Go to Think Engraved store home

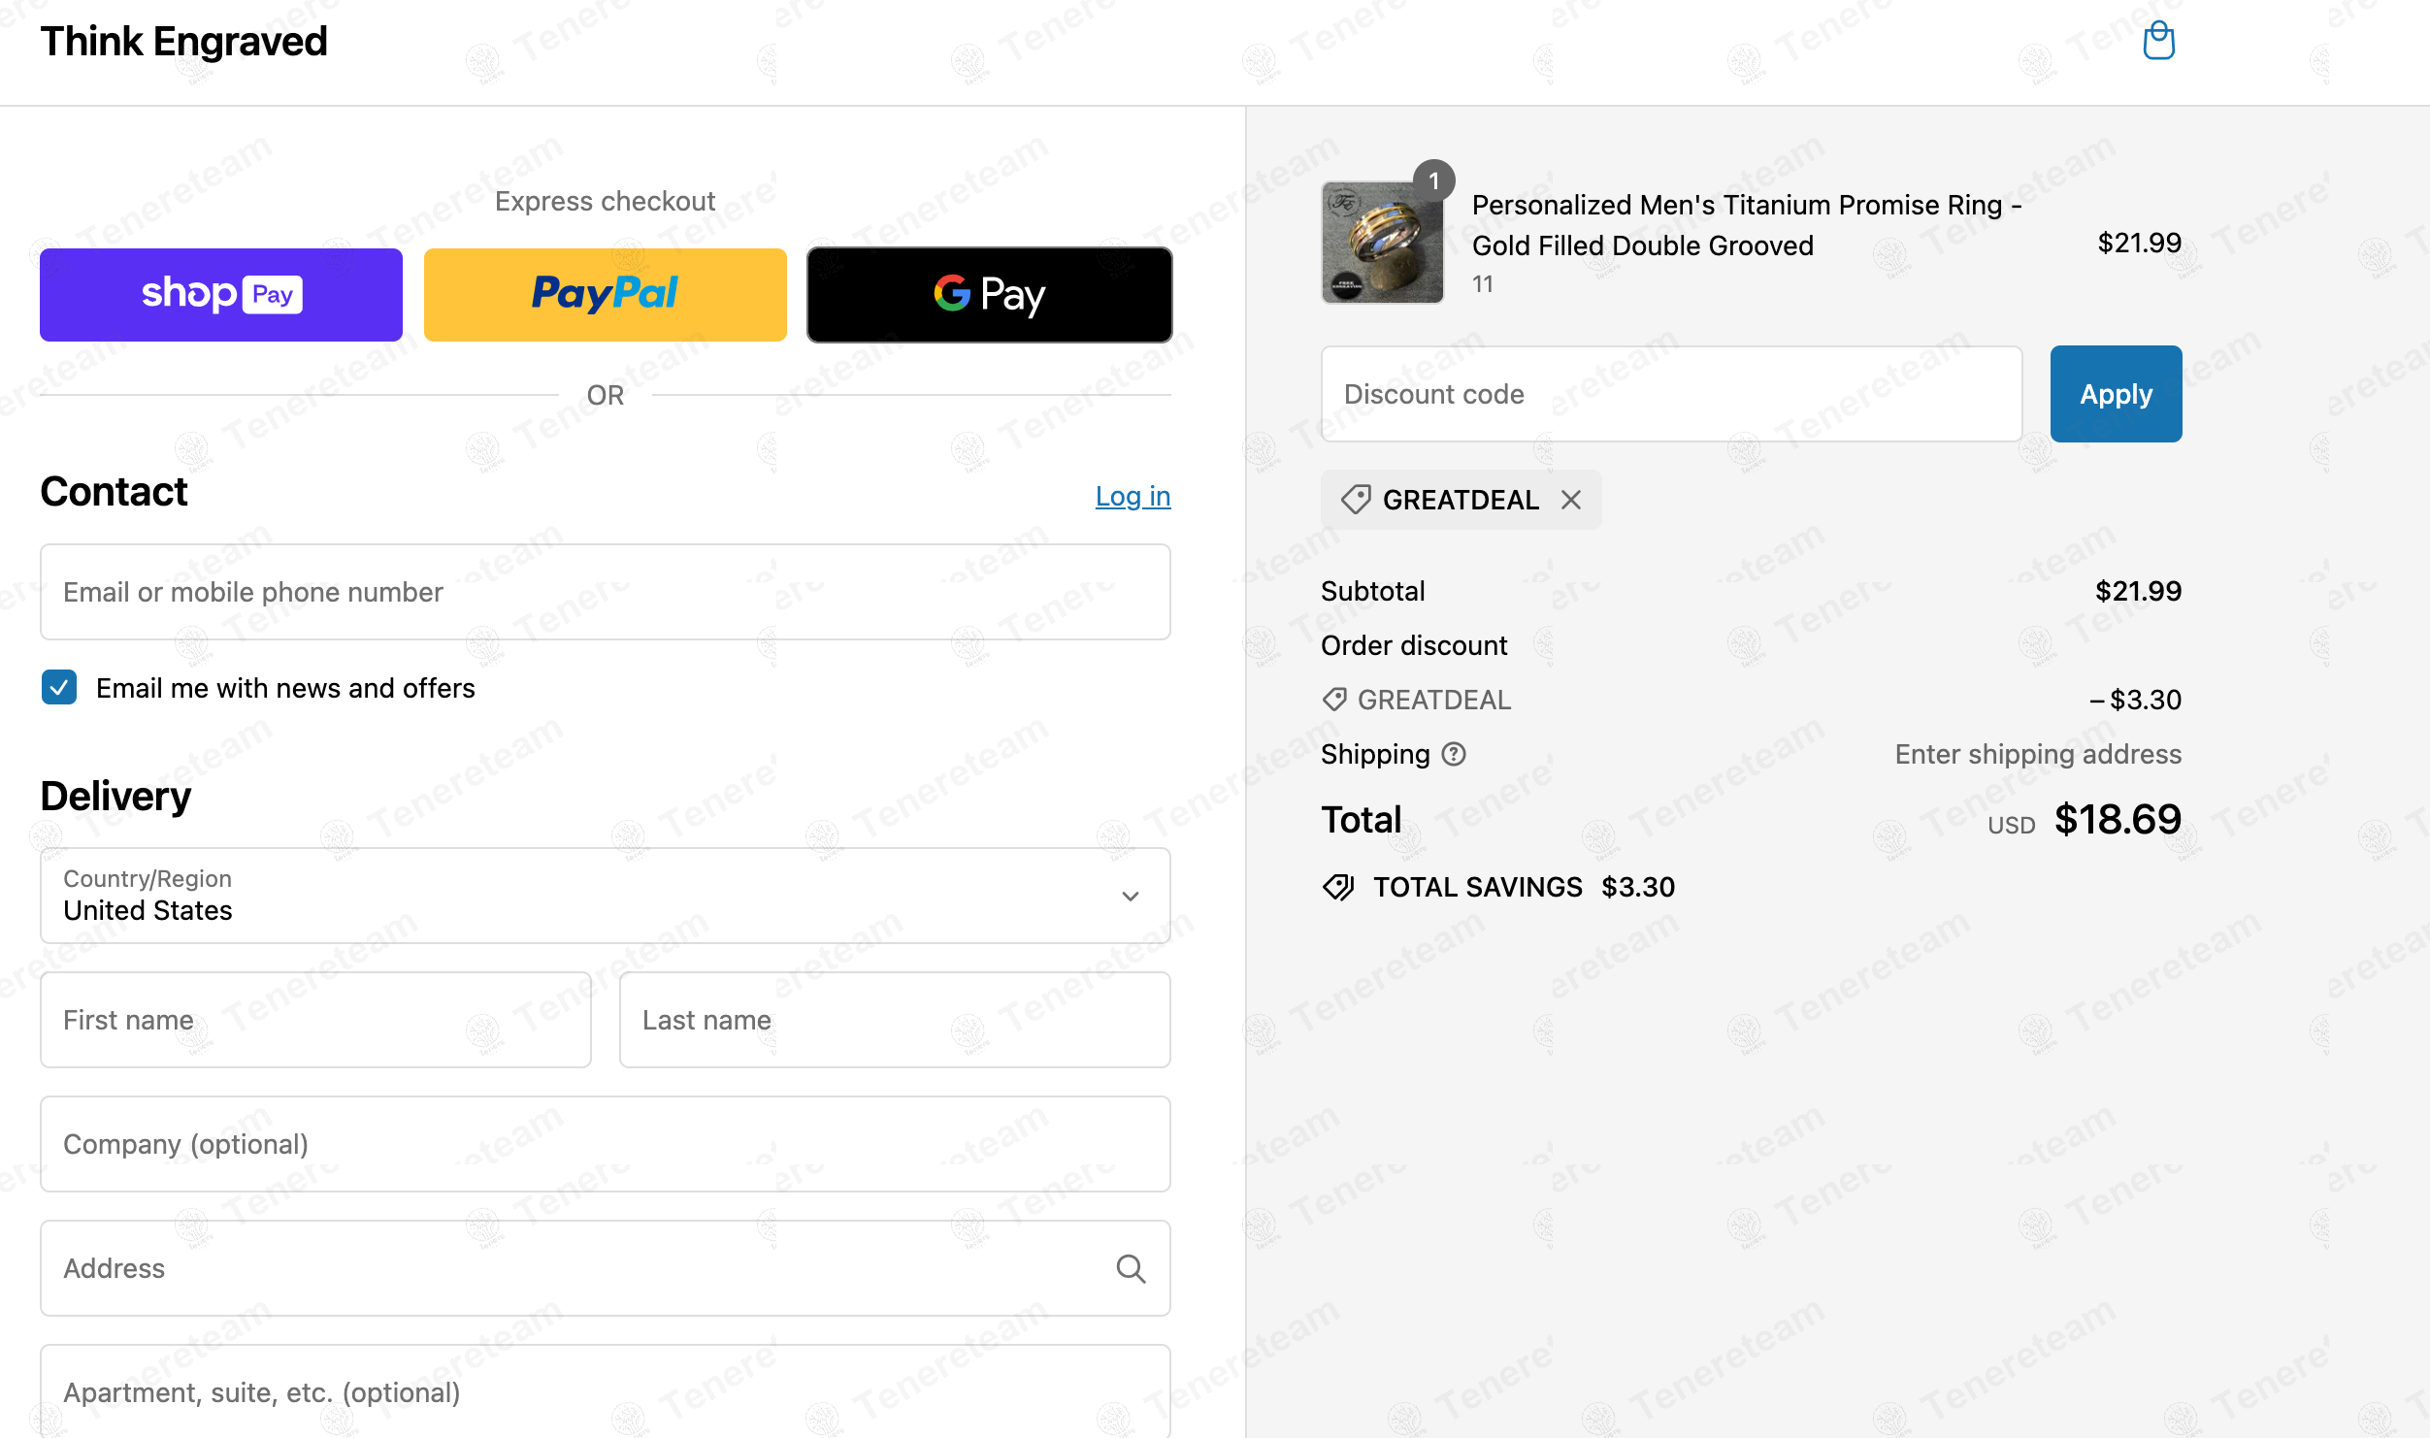pos(184,42)
